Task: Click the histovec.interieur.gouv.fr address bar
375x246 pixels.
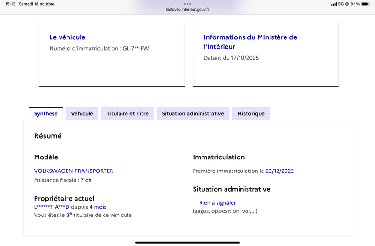Action: coord(187,9)
